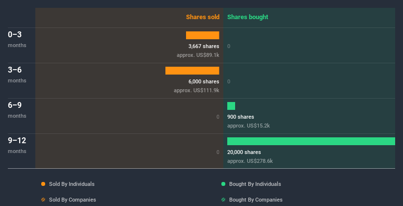This screenshot has height=206, width=403.
Task: Click 'approx. US$278.6k' value
Action: tap(250, 161)
